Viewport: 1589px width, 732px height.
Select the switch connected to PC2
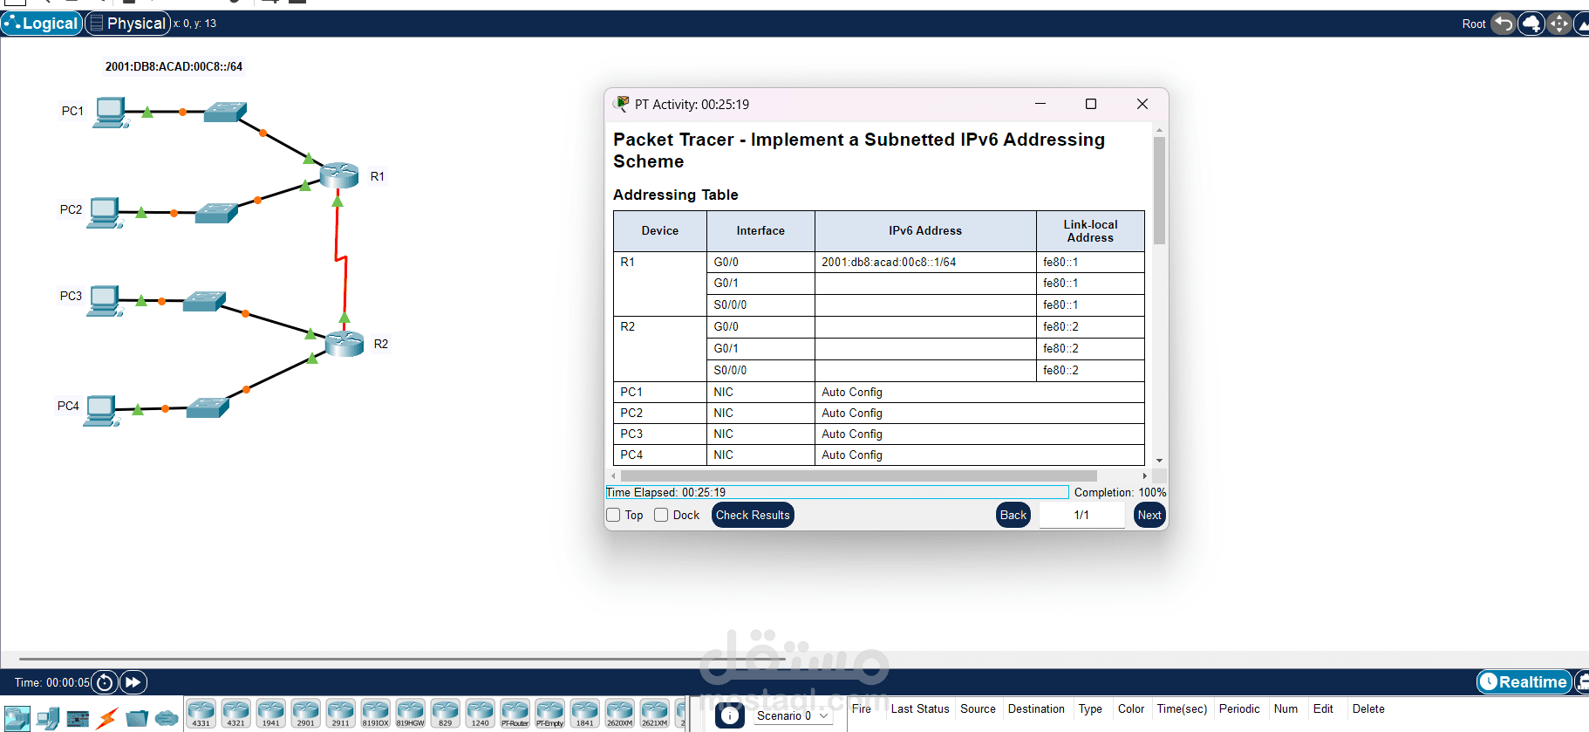[217, 213]
